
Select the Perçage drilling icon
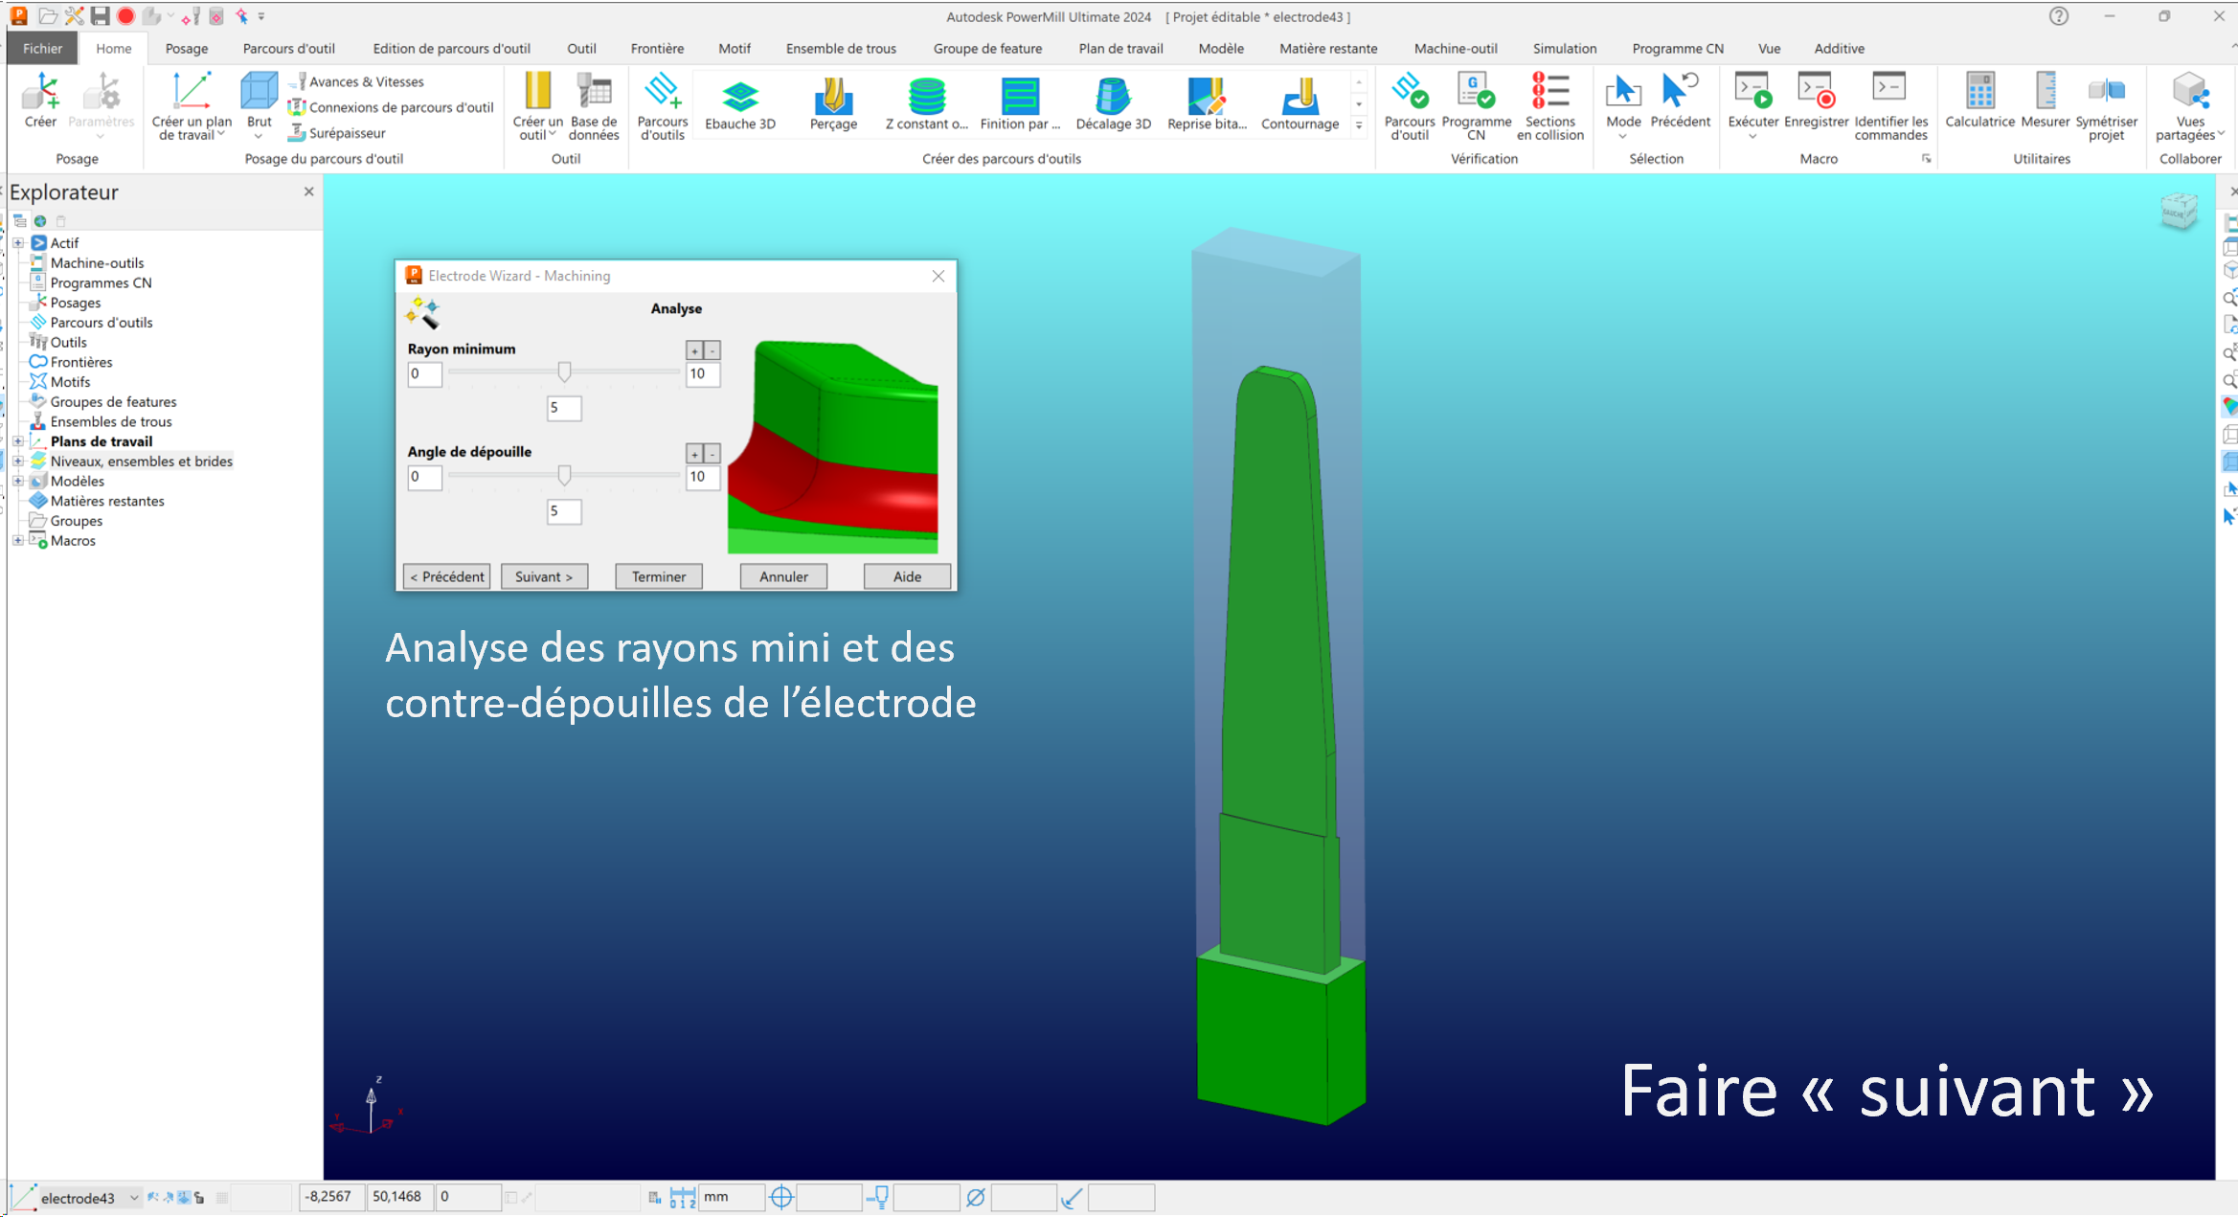[832, 96]
